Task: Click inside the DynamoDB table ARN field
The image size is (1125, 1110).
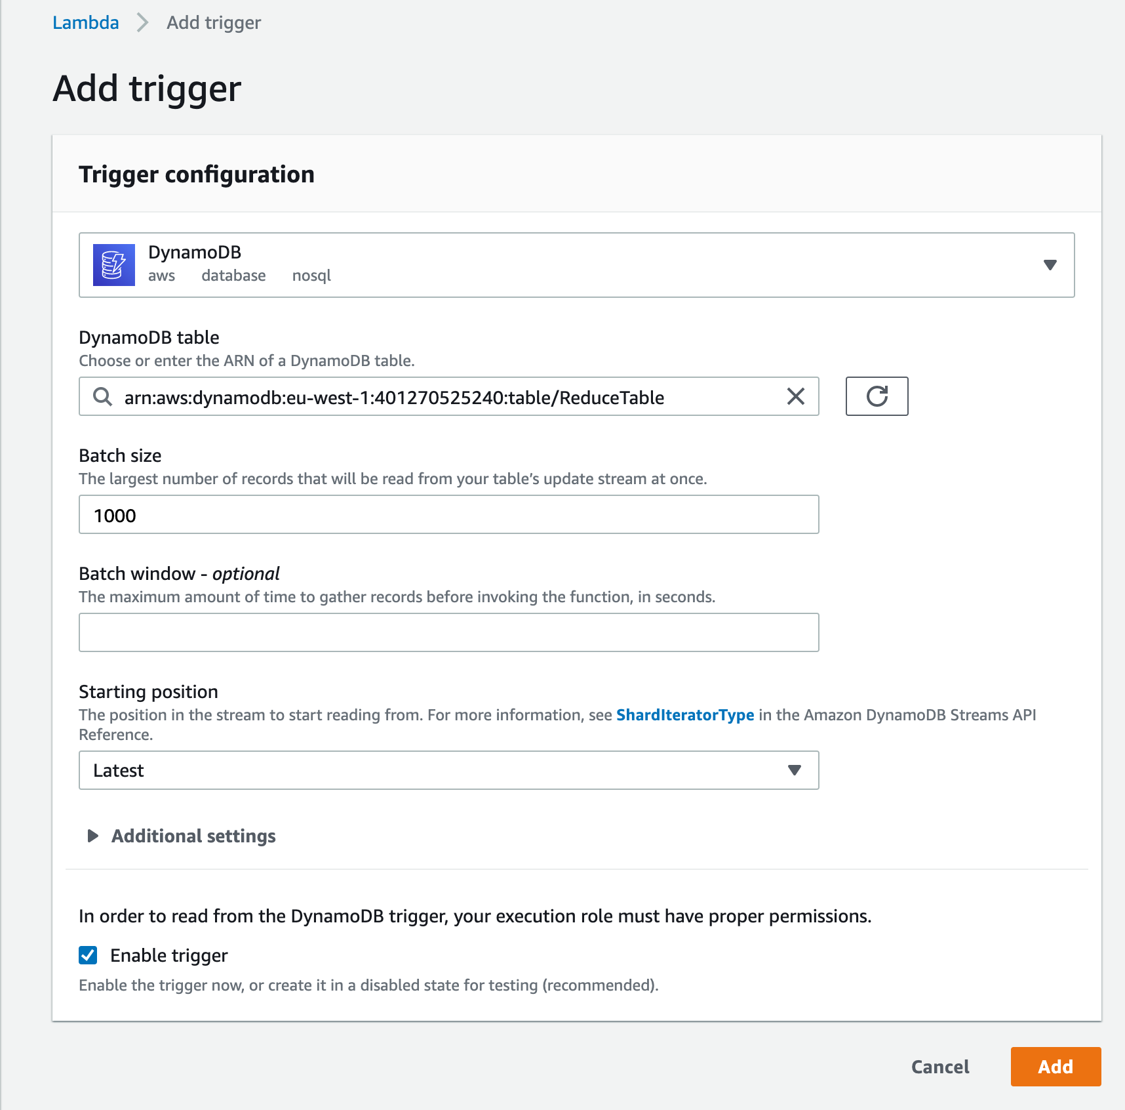Action: coord(449,396)
